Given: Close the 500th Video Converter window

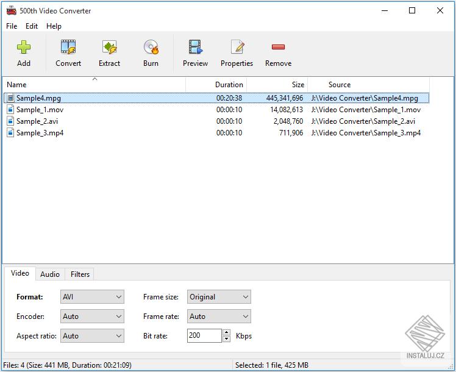Looking at the screenshot, I should pos(440,11).
